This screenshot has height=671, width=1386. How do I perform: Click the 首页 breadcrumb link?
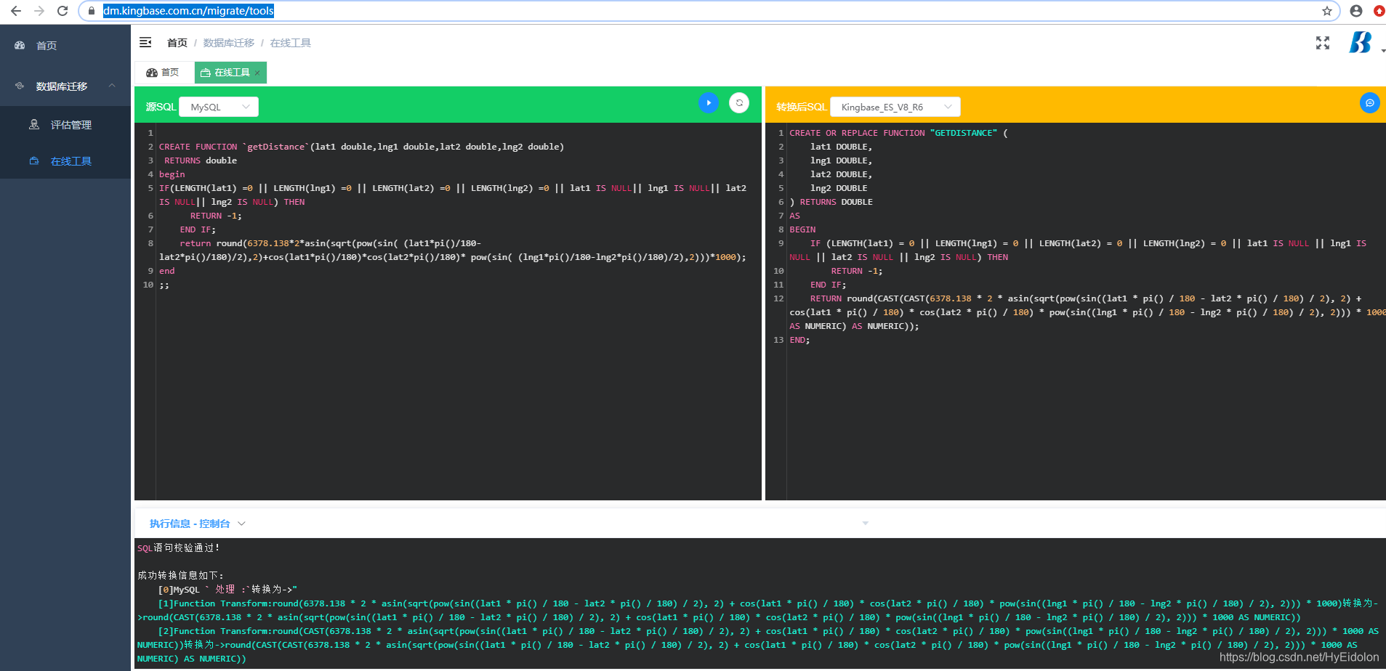click(x=177, y=43)
